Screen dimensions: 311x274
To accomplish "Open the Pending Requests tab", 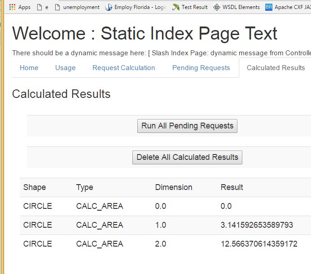I will 201,68.
